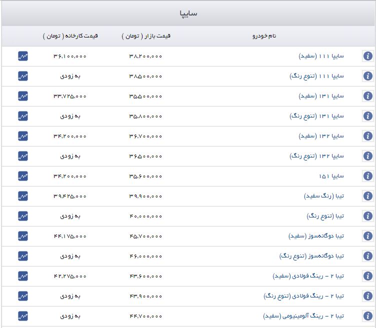Show price chart for سایپا ۱۱۱ (سفید)
Image resolution: width=376 pixels, height=328 pixels.
click(x=23, y=56)
